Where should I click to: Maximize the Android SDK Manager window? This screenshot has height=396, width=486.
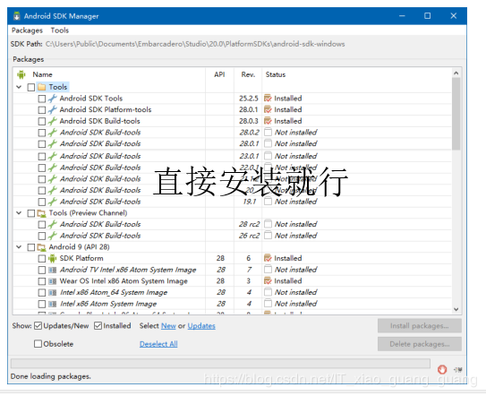(428, 16)
